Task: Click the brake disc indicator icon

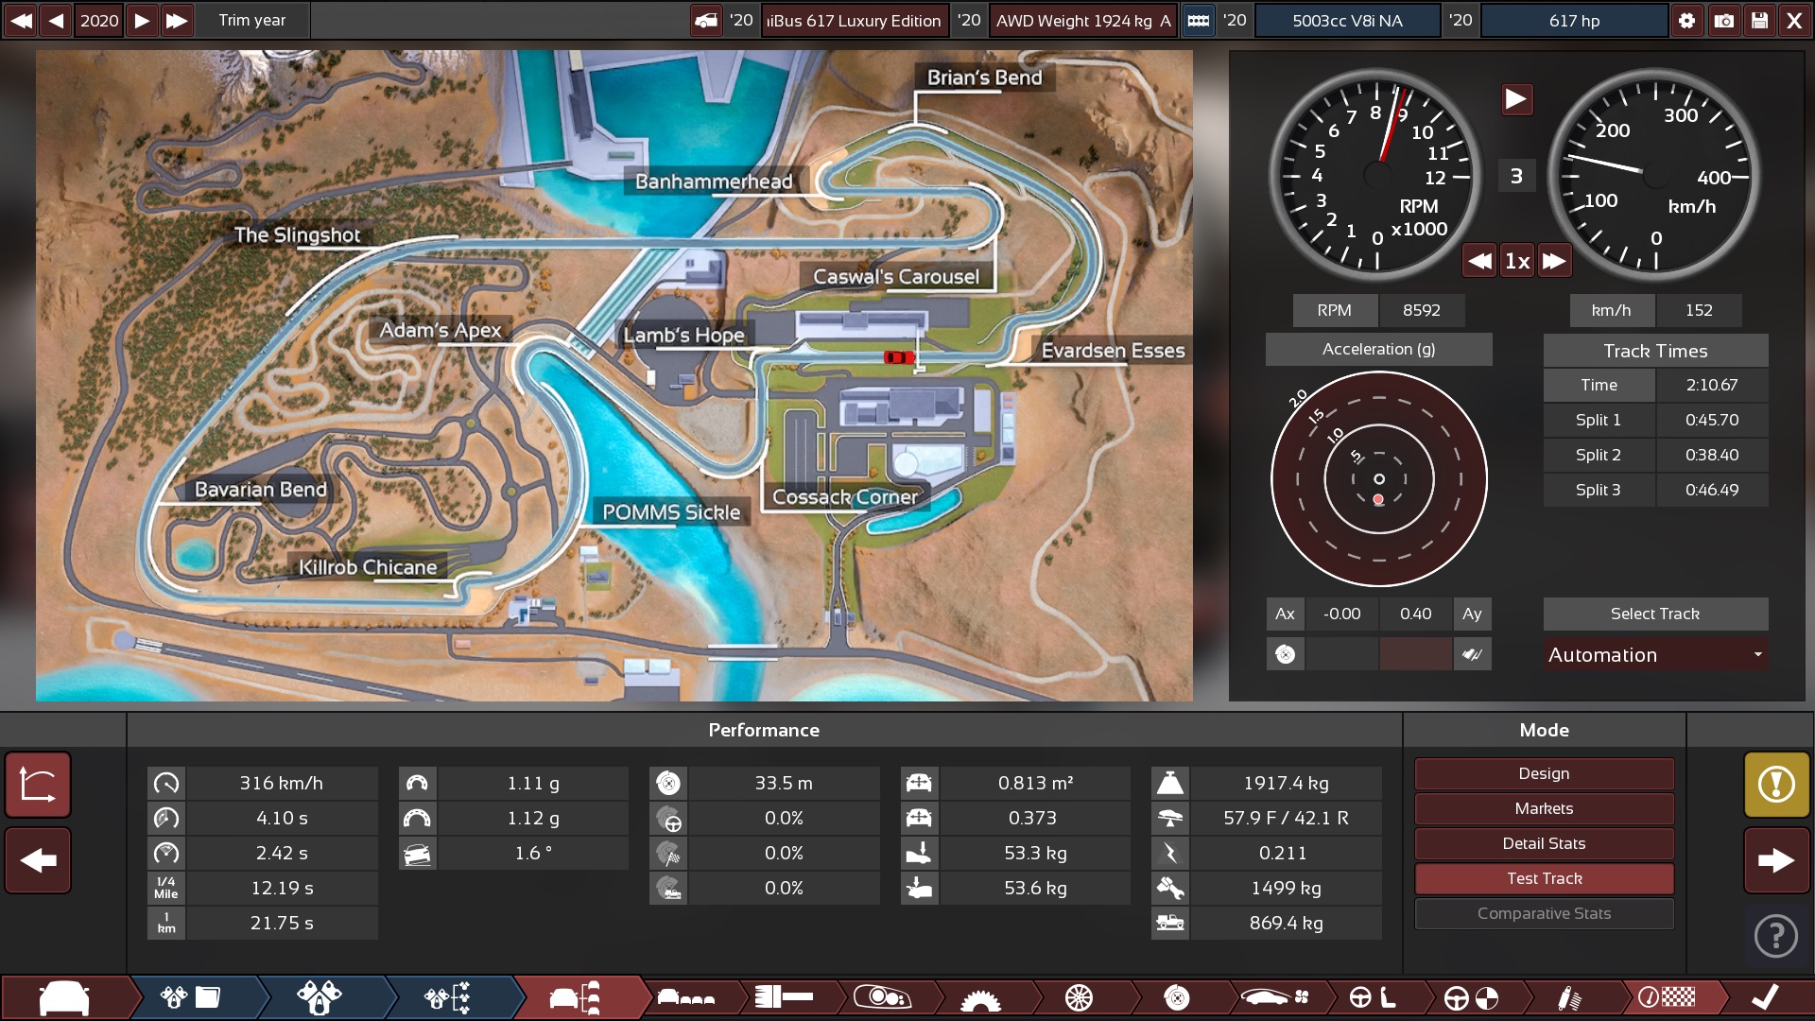Action: click(1285, 653)
